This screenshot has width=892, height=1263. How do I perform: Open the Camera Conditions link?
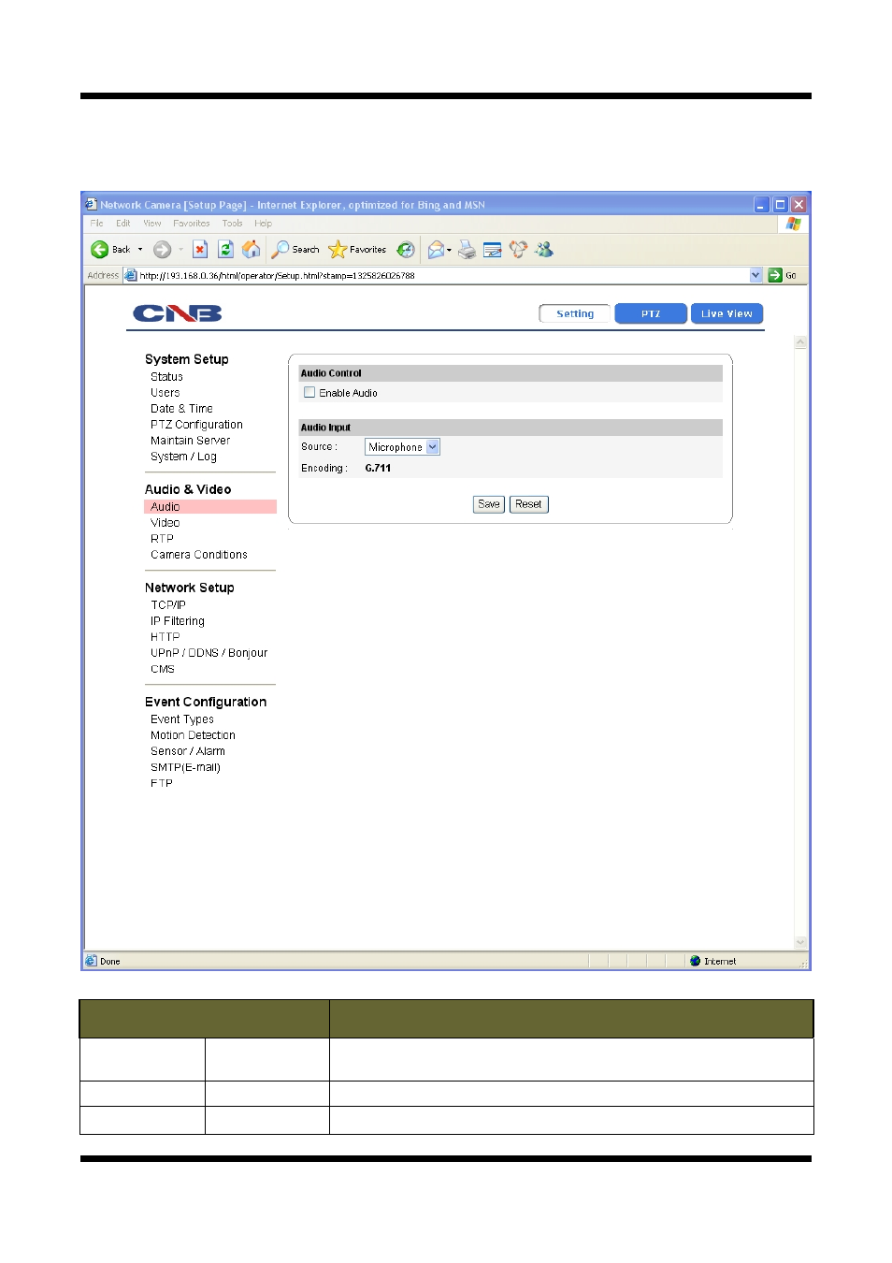199,555
